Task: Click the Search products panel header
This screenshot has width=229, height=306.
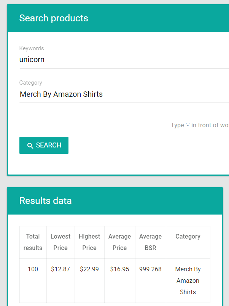Action: (x=118, y=18)
